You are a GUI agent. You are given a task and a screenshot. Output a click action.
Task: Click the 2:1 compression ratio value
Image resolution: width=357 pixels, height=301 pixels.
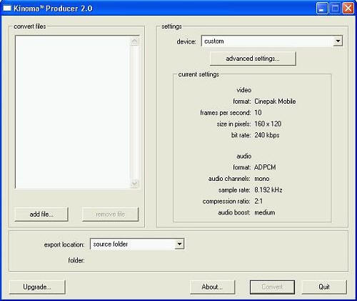258,201
